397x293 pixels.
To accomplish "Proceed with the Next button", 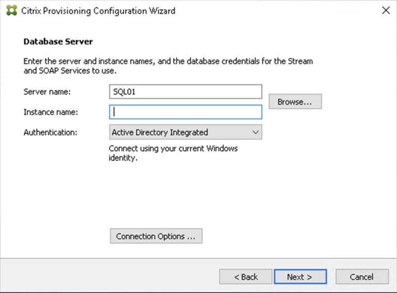I will pos(300,277).
